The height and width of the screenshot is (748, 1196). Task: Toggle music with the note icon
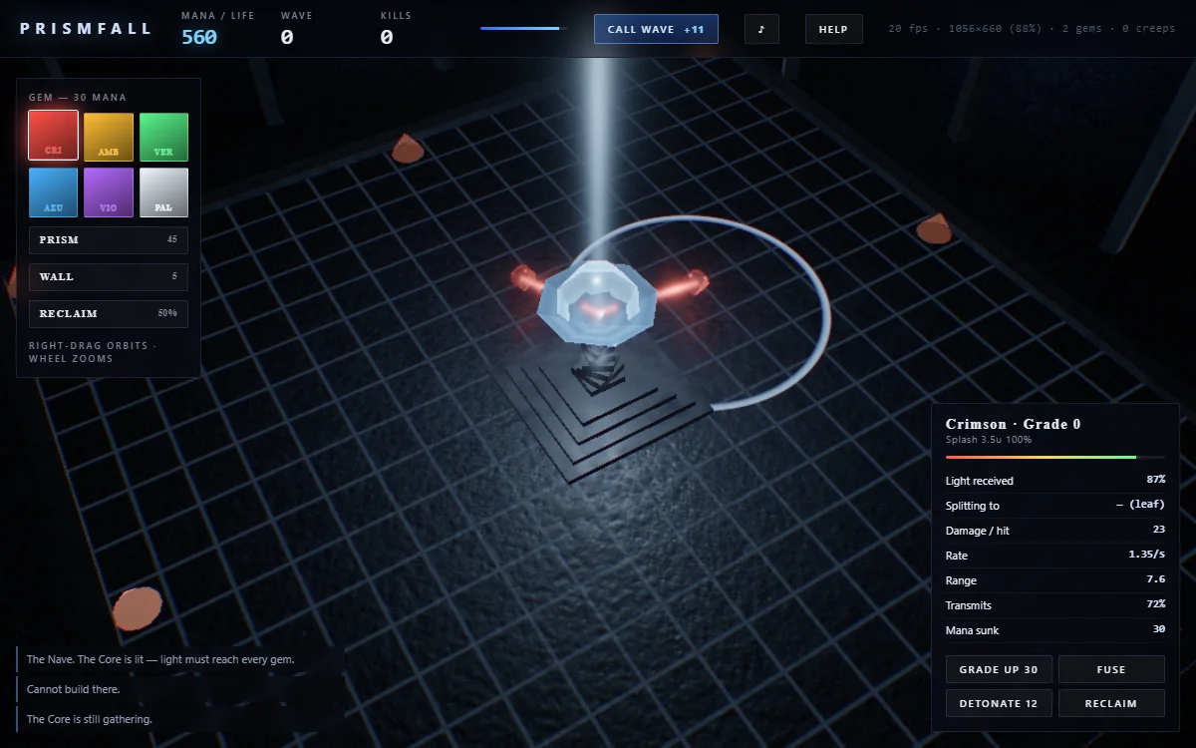(x=761, y=29)
